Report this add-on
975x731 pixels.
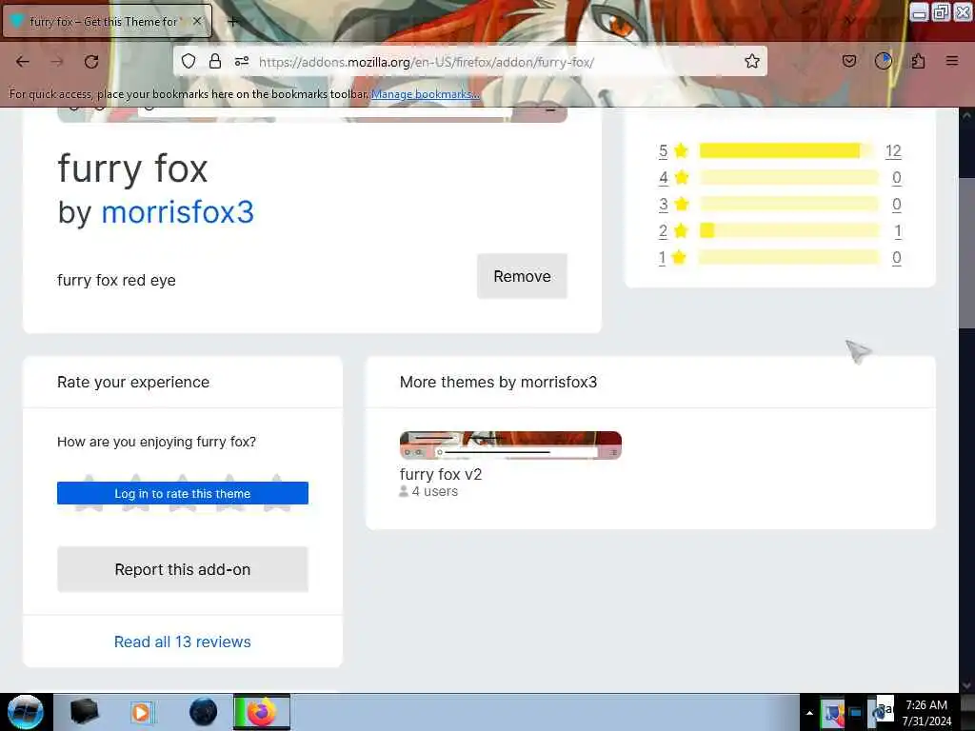point(182,569)
